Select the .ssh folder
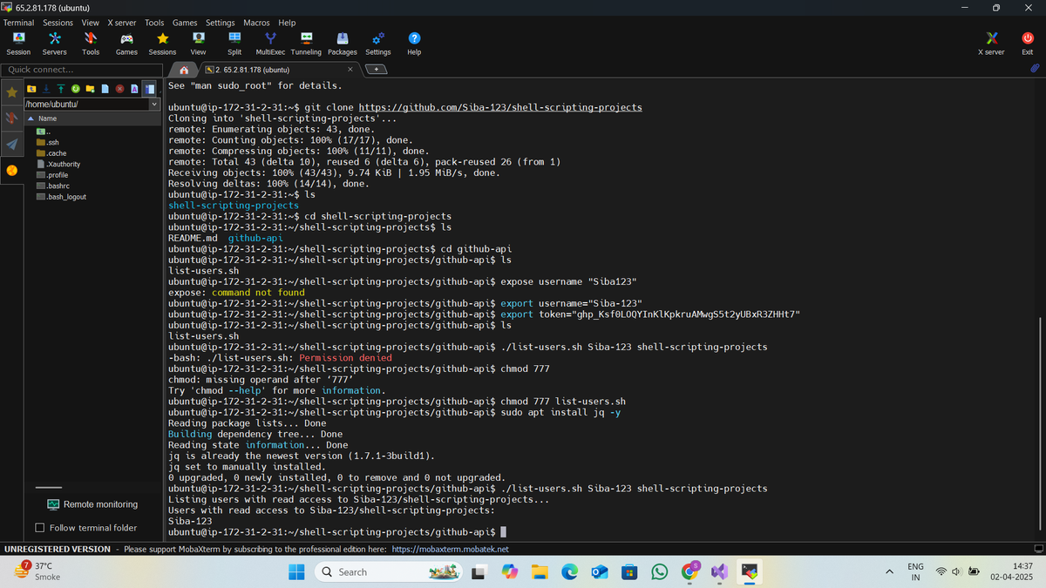The image size is (1046, 588). coord(47,142)
